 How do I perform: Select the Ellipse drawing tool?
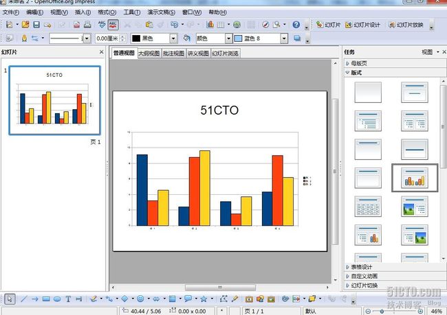[57, 299]
